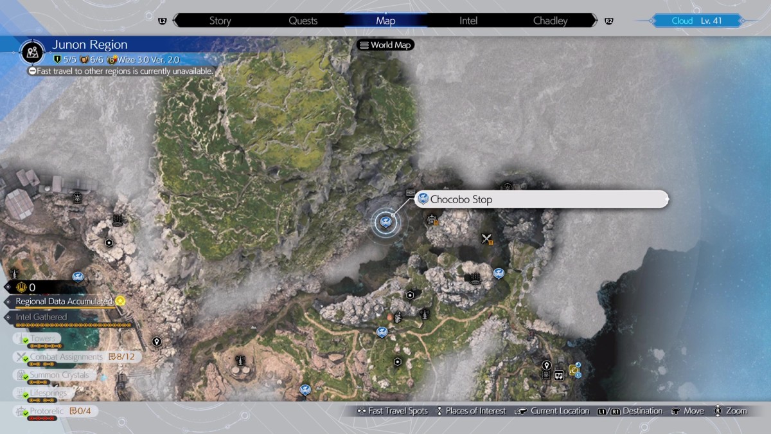Select the lifespring marker above the western hexagon marker
771x434 pixels.
[118, 221]
